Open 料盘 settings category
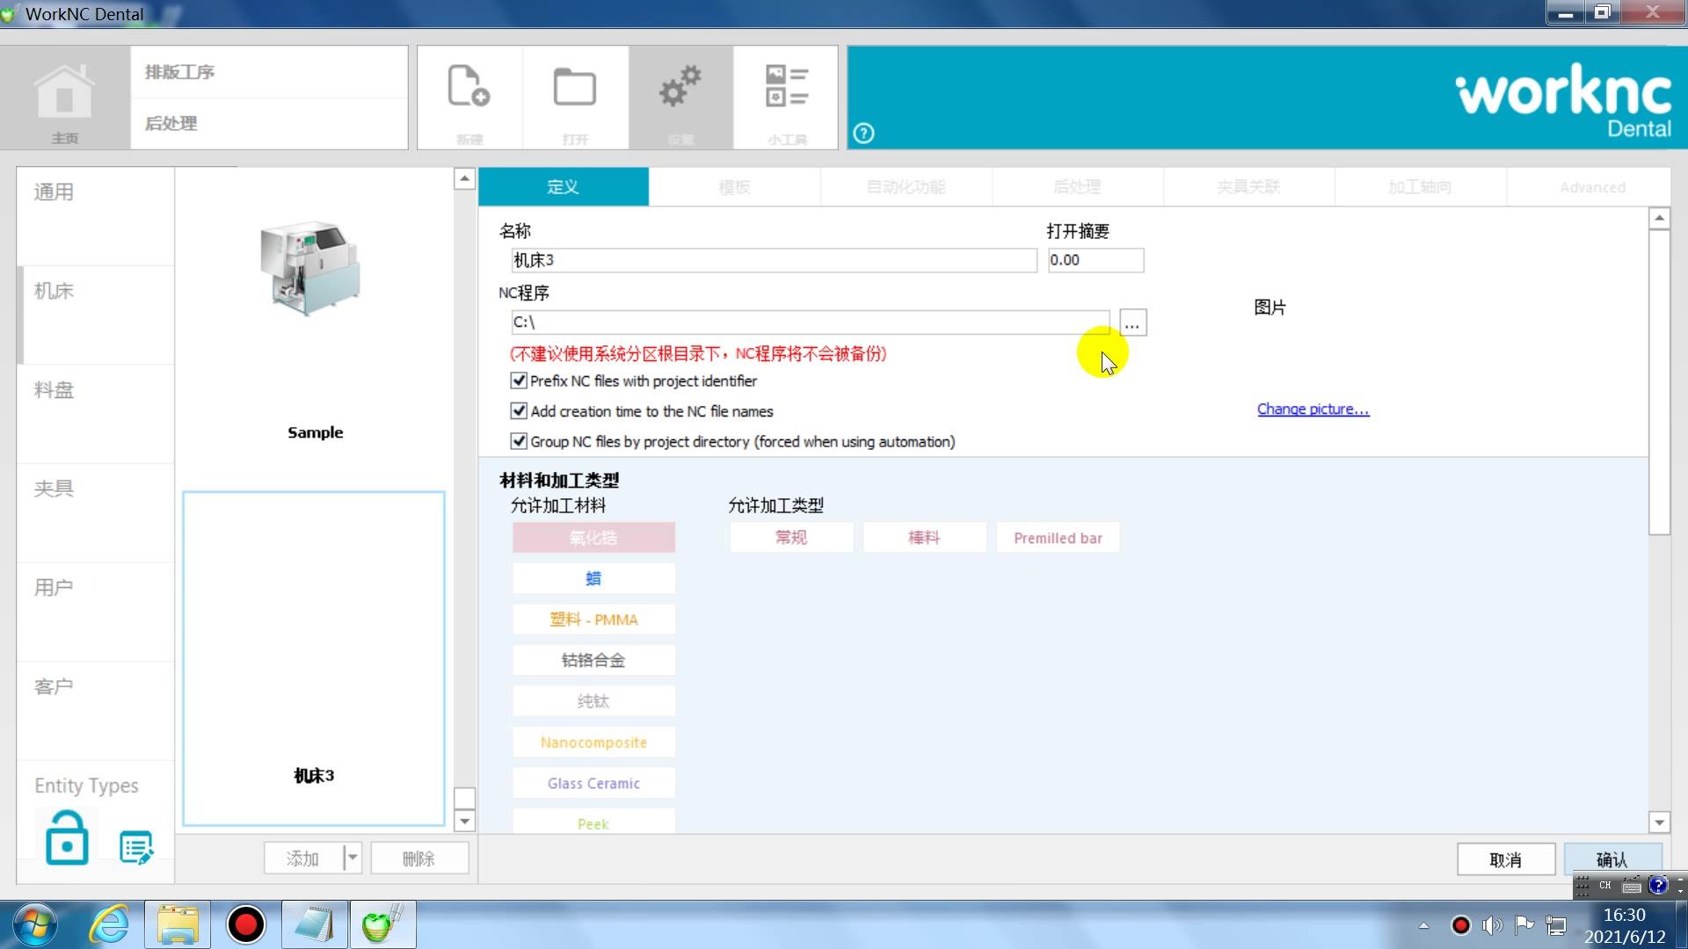This screenshot has width=1688, height=949. (x=95, y=414)
